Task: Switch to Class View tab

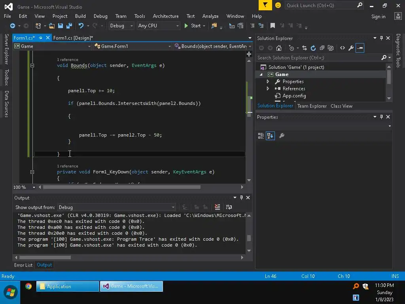Action: coord(341,106)
